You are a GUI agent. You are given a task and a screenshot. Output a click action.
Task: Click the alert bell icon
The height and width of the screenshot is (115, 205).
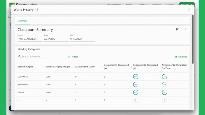pyautogui.click(x=177, y=29)
